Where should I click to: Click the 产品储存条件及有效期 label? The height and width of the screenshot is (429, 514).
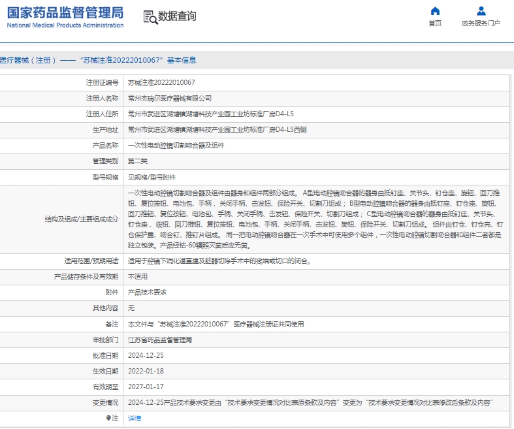[86, 277]
